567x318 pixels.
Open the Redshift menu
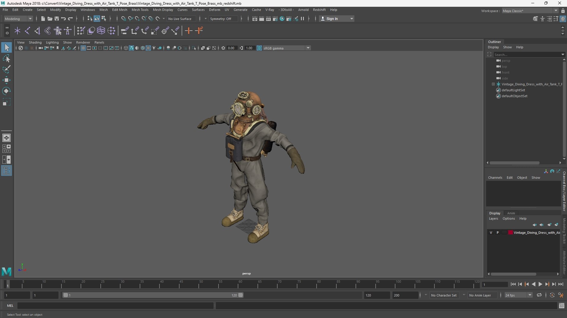tap(319, 10)
